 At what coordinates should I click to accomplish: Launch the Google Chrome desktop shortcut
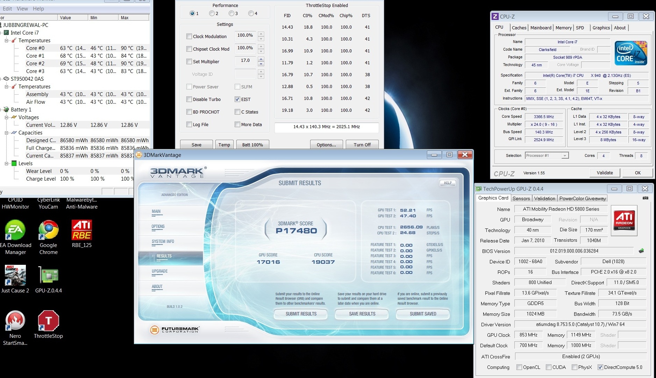click(x=48, y=237)
